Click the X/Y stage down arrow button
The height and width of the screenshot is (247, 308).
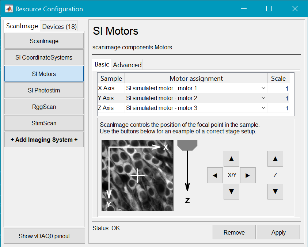coord(231,191)
